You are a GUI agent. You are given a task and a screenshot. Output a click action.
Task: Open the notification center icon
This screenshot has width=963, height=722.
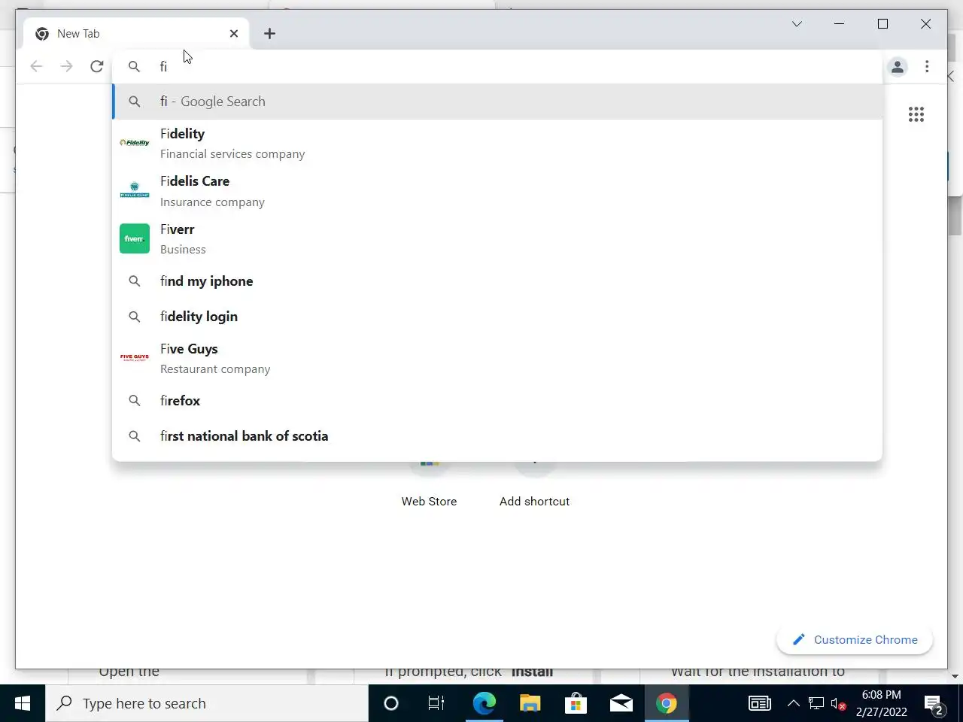point(935,705)
